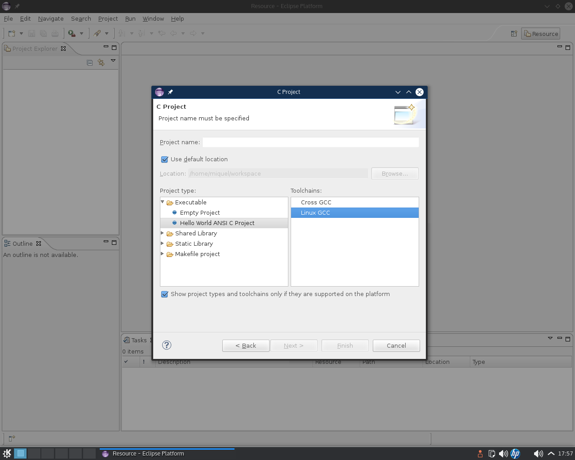This screenshot has height=460, width=575.
Task: Click the Save All icon in toolbar
Action: pyautogui.click(x=43, y=33)
